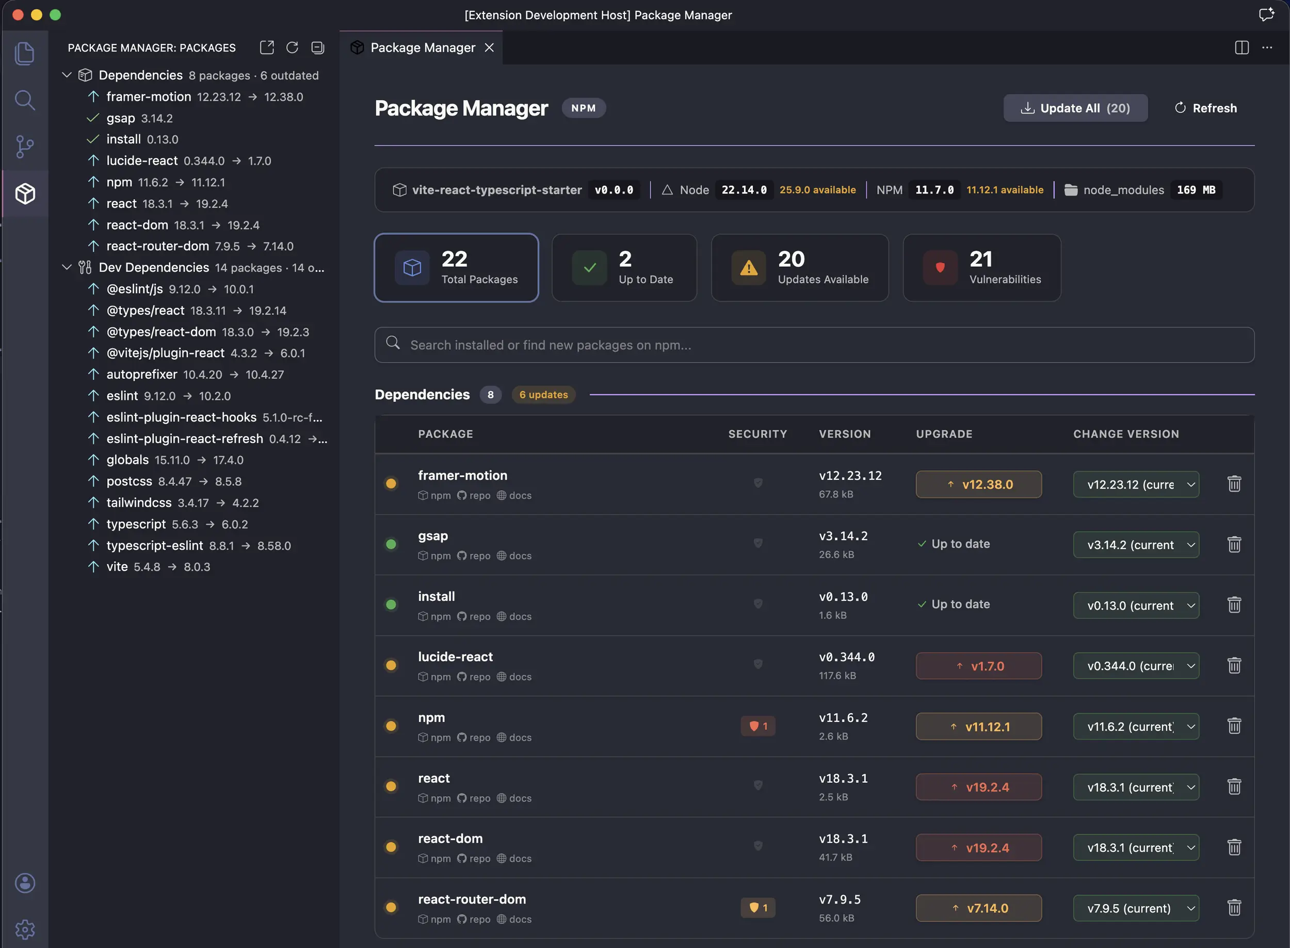1290x948 pixels.
Task: Filter by Vulnerabilities card
Action: (x=982, y=267)
